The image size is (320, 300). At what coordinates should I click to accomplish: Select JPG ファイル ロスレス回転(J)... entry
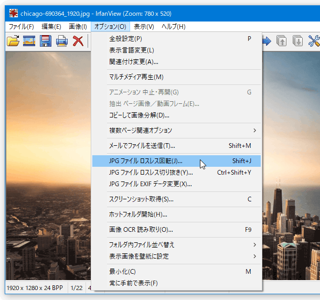(177, 161)
